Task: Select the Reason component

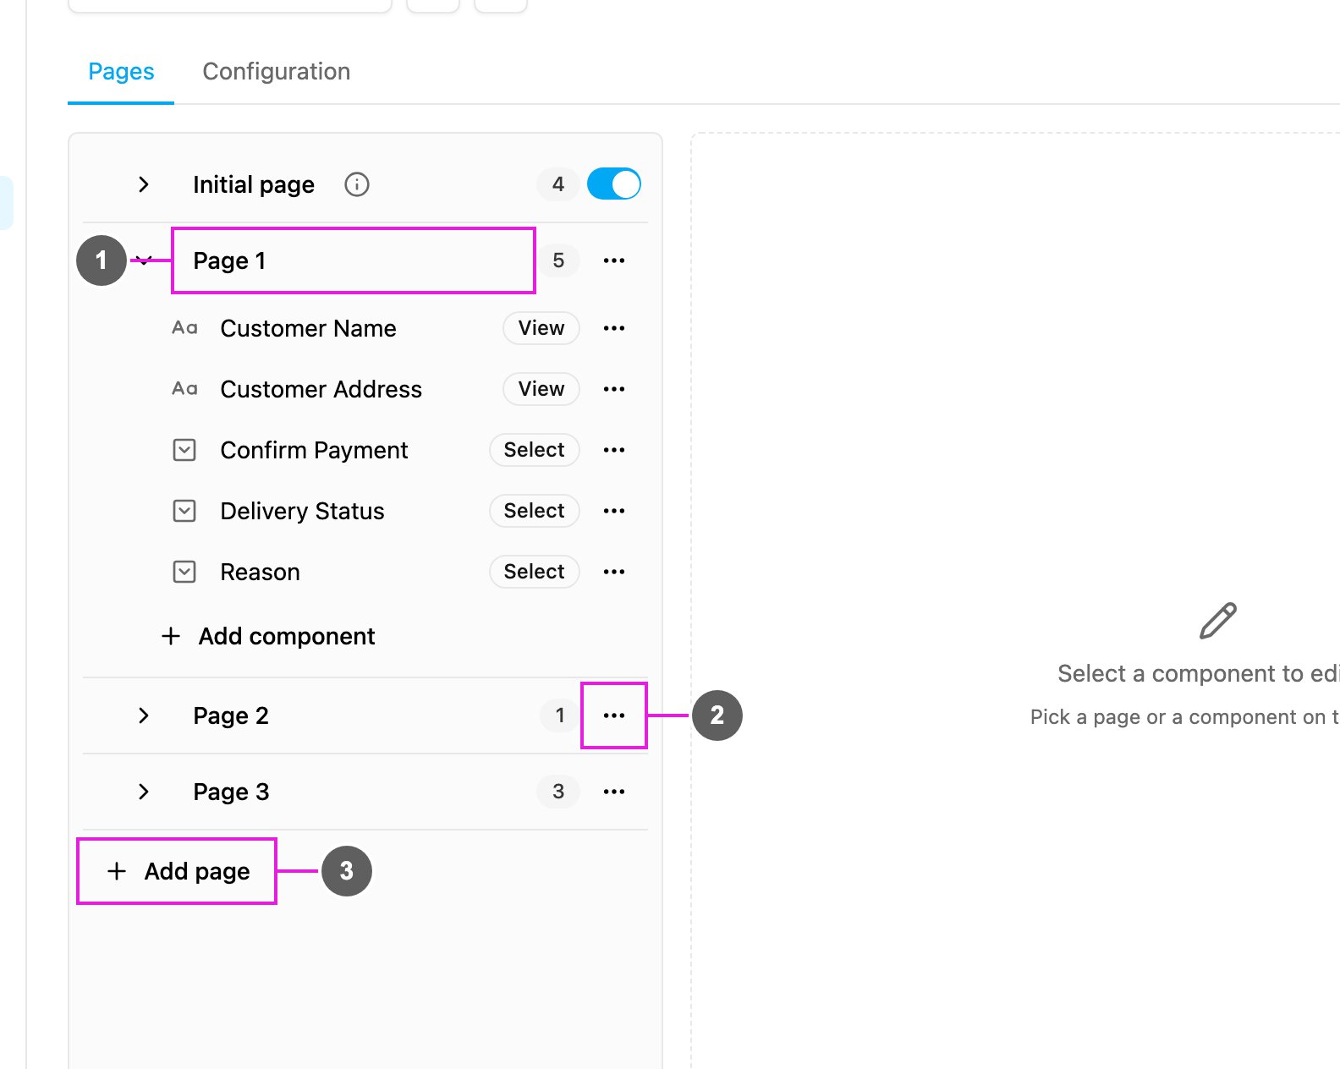Action: pyautogui.click(x=260, y=572)
